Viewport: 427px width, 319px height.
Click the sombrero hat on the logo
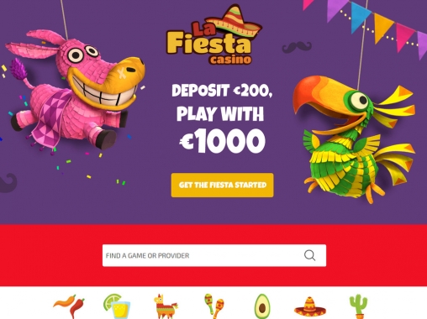point(234,22)
